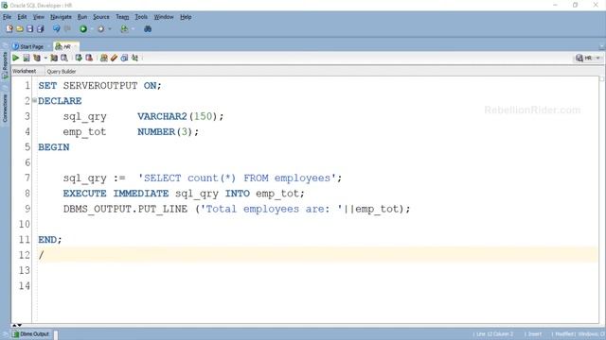The height and width of the screenshot is (340, 606).
Task: Expand the Reports side panel
Action: click(5, 65)
